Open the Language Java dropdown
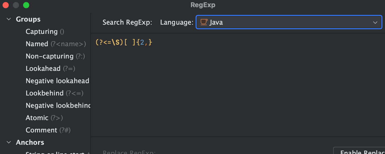Screen dimensions: 385x154 289,22
